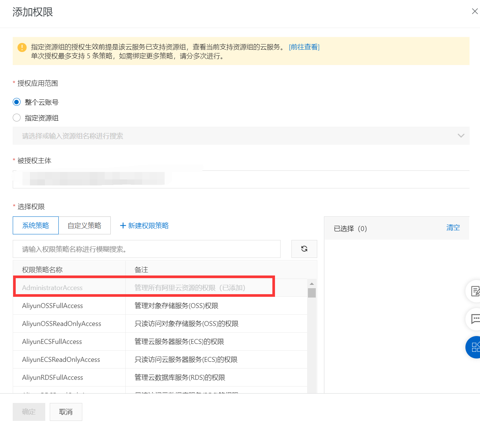
Task: Click the AdministratorAccess policy name
Action: 52,287
